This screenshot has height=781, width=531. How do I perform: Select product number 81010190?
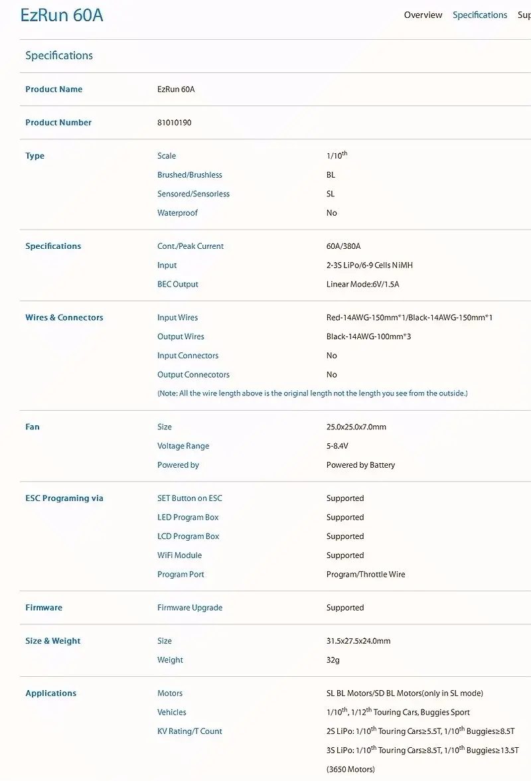tap(175, 123)
